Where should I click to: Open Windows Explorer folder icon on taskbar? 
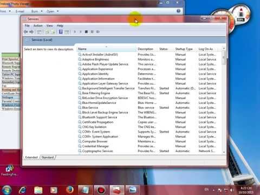click(38, 190)
